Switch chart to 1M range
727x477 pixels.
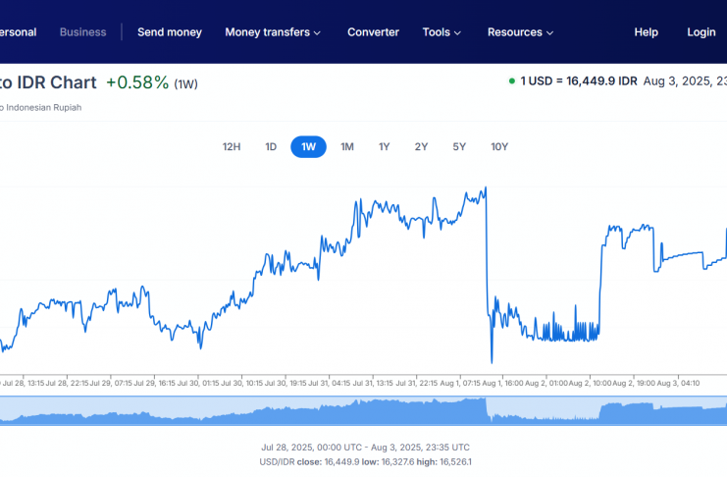click(347, 147)
